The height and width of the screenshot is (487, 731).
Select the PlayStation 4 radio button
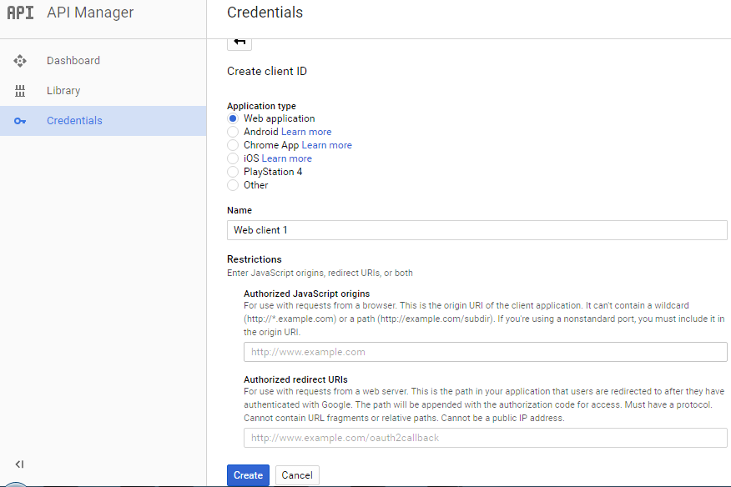(x=233, y=172)
